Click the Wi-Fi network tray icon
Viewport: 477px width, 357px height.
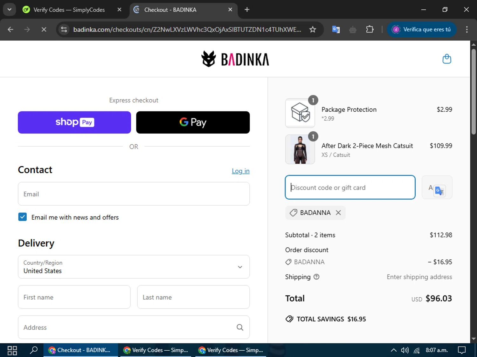point(417,350)
